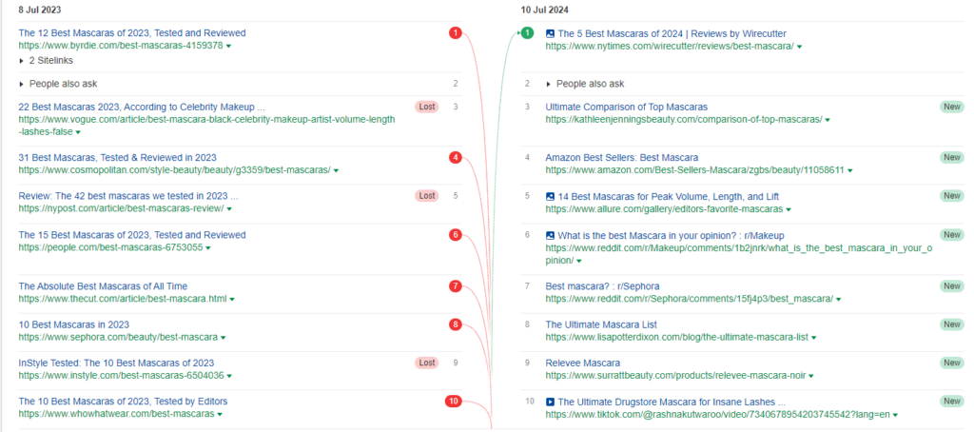Screen dimensions: 974x432
Task: Open Relevee Mascara link
Action: tap(583, 363)
